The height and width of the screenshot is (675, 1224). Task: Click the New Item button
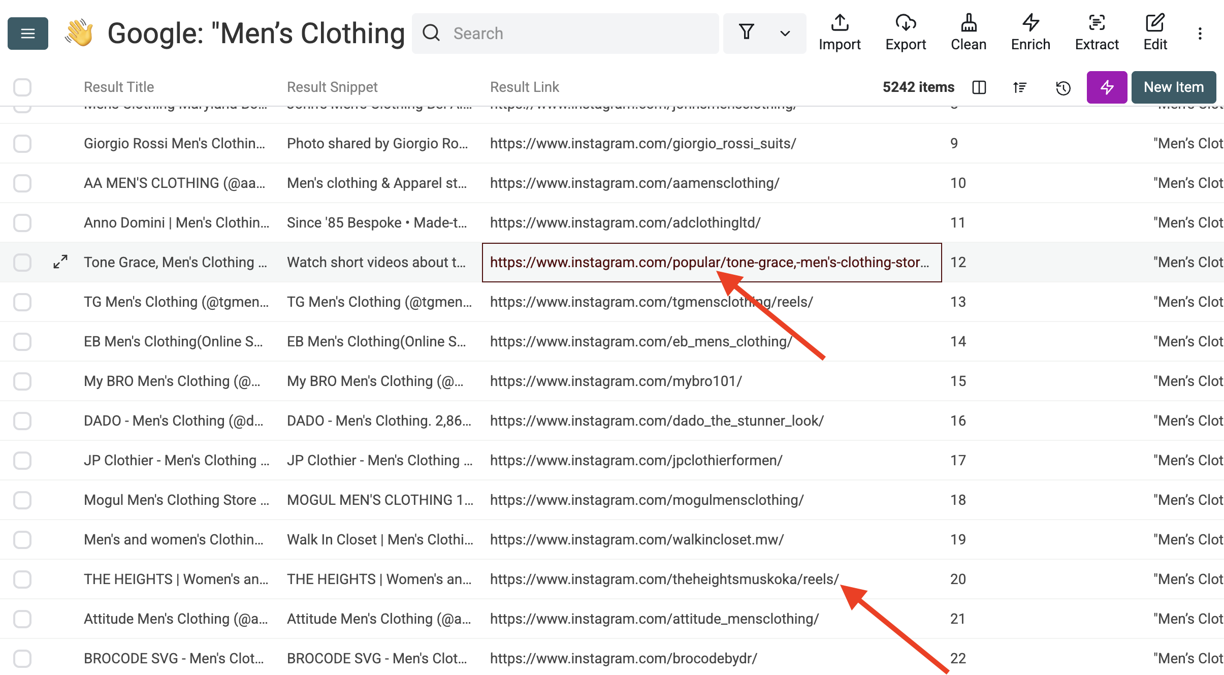pos(1173,87)
